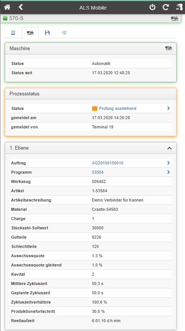
Task: Select the machine details tab
Action: (30, 33)
